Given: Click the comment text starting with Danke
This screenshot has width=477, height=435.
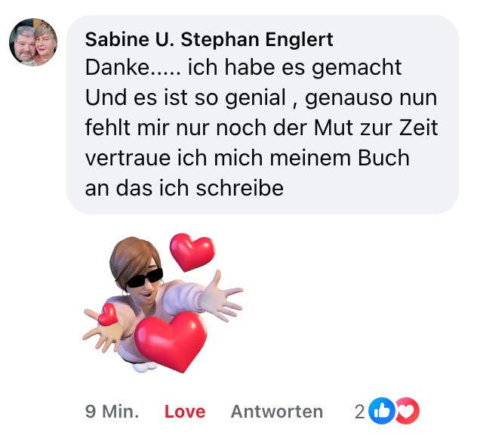Looking at the screenshot, I should point(262,127).
